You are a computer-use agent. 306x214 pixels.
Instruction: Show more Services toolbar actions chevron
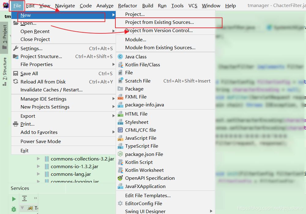35,198
